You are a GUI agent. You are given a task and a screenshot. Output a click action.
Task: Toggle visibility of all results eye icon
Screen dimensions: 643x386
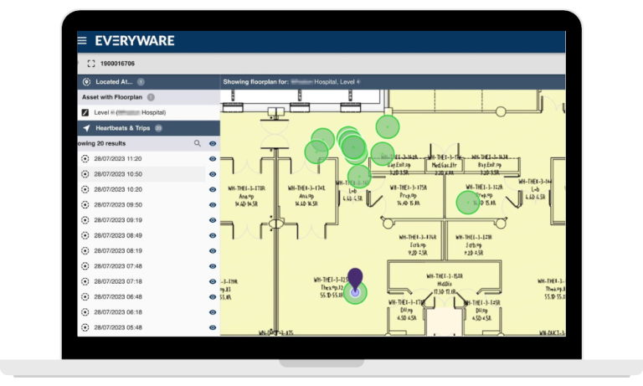point(213,143)
